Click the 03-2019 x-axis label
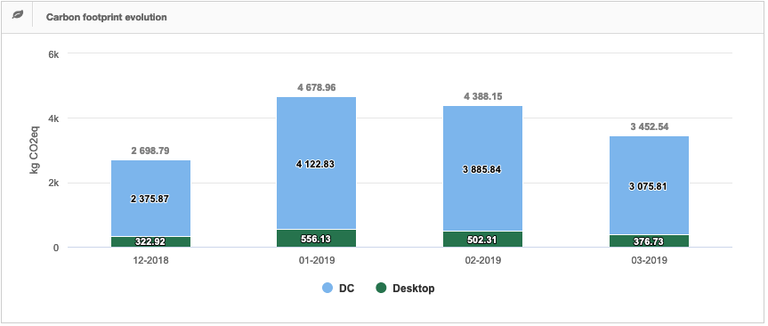This screenshot has height=326, width=768. 649,261
